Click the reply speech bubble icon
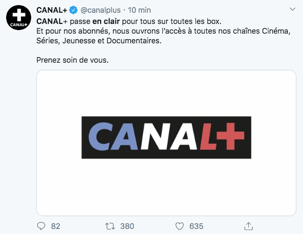 [41, 226]
